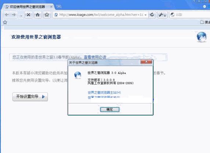Go back with the back arrow button
The height and width of the screenshot is (153, 210).
pos(7,15)
